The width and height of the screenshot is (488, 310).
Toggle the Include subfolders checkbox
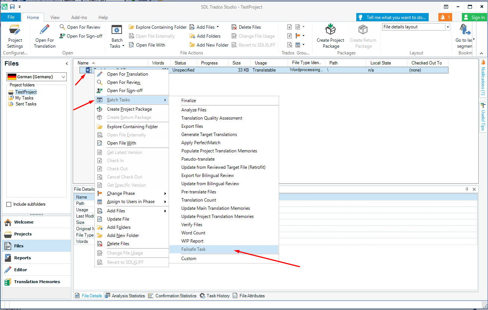(9, 204)
